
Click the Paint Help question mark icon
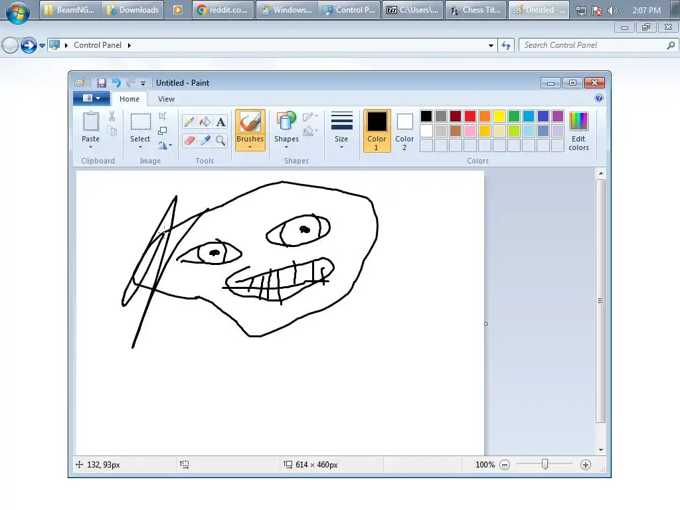(x=599, y=98)
